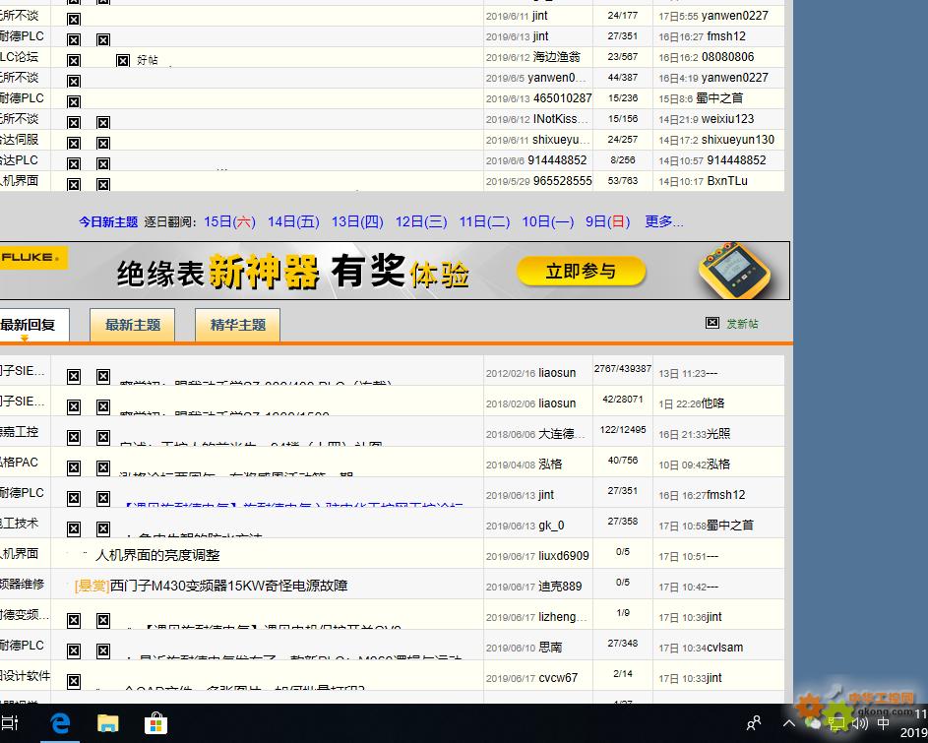Image resolution: width=928 pixels, height=743 pixels.
Task: Click the 122/12495 reply count
Action: (x=623, y=429)
